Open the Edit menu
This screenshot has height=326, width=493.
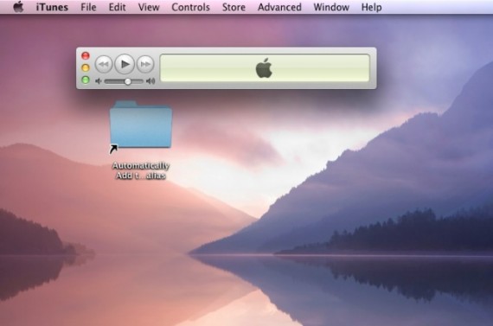[x=117, y=7]
